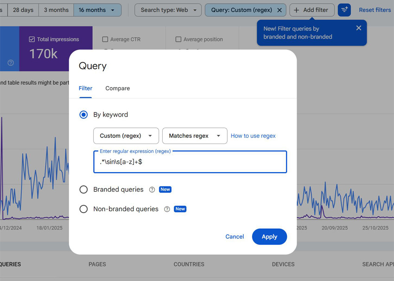Enable Average CTR checkbox
The height and width of the screenshot is (281, 394).
click(105, 39)
